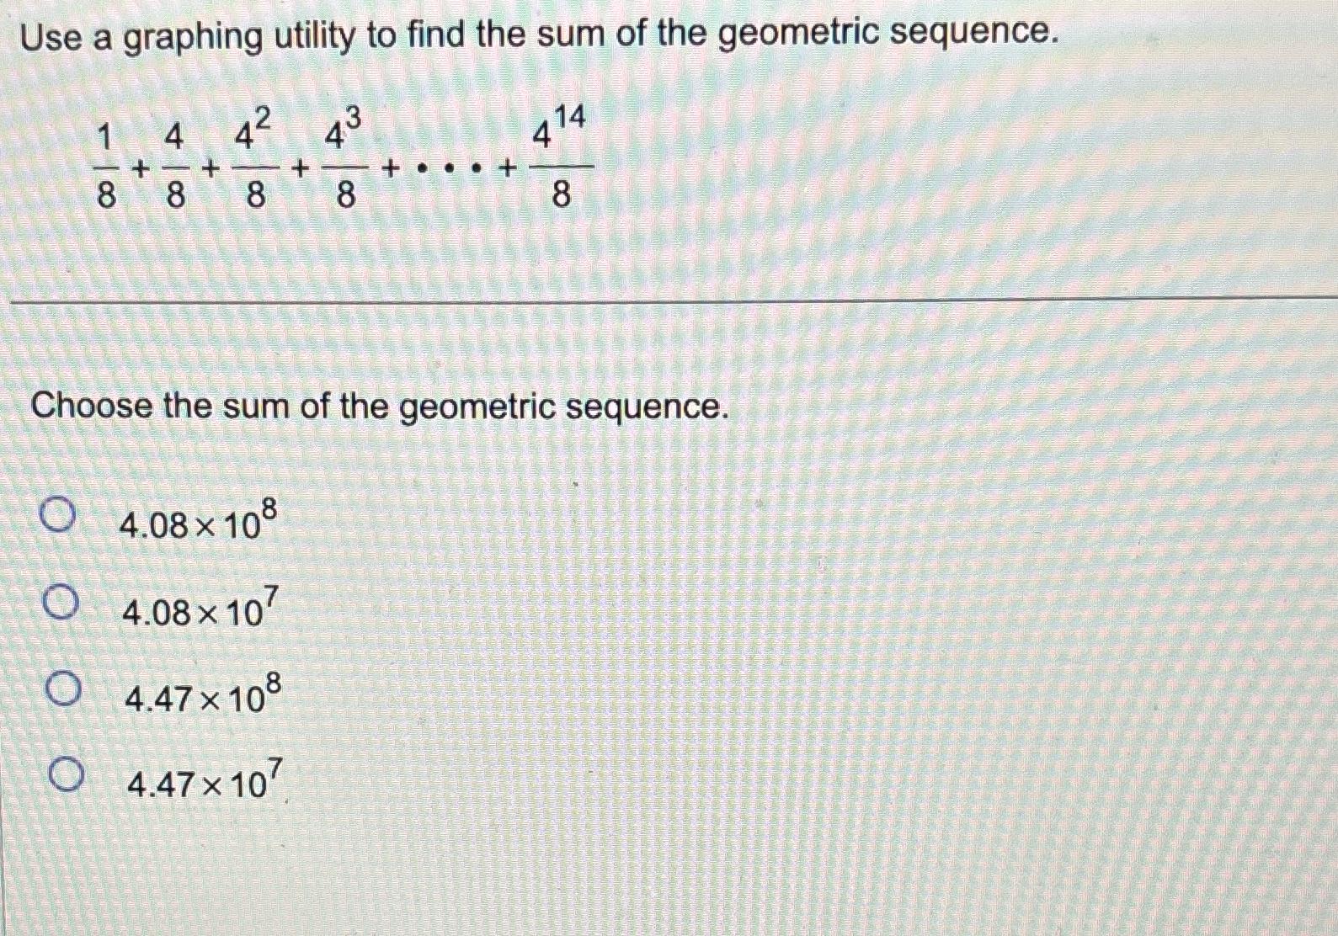Click the radio circle beside 4.47 × 10⁷

(67, 773)
